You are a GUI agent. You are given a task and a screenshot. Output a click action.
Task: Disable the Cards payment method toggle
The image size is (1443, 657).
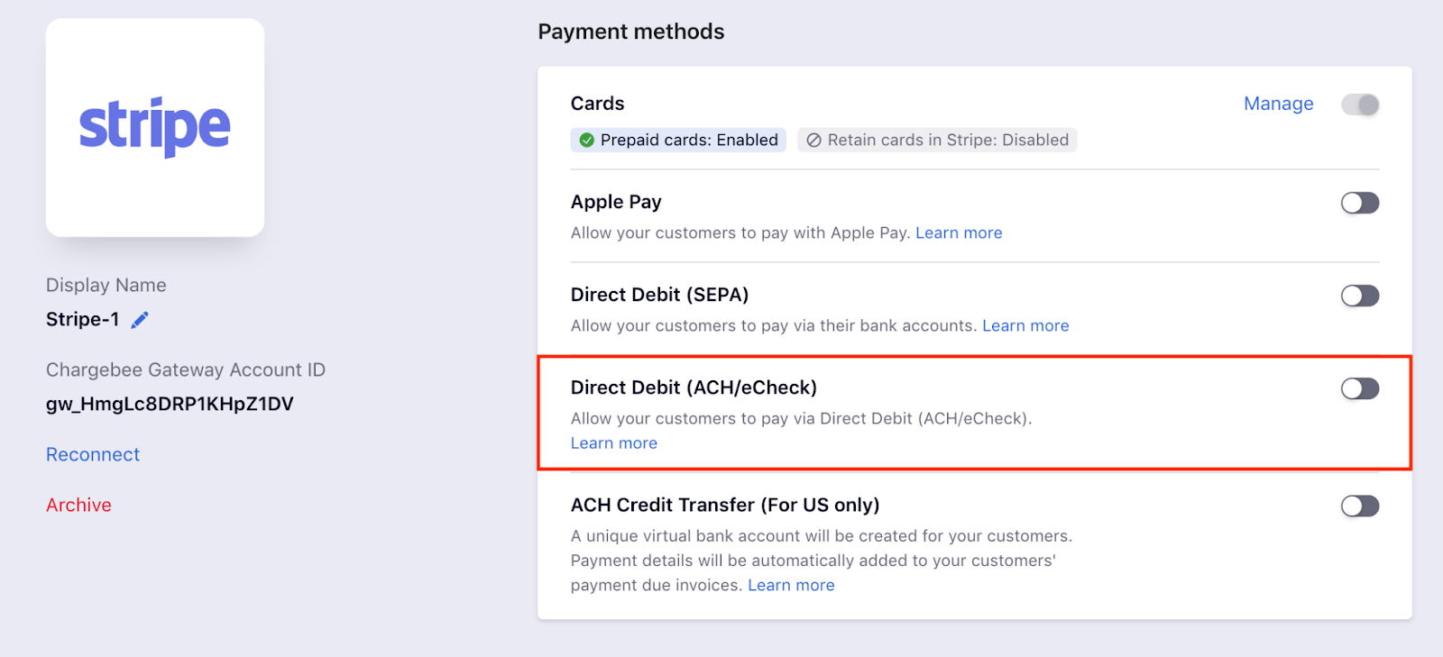(x=1360, y=104)
